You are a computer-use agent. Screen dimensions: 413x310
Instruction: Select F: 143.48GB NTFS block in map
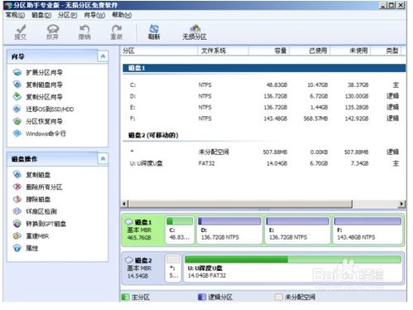tap(367, 230)
